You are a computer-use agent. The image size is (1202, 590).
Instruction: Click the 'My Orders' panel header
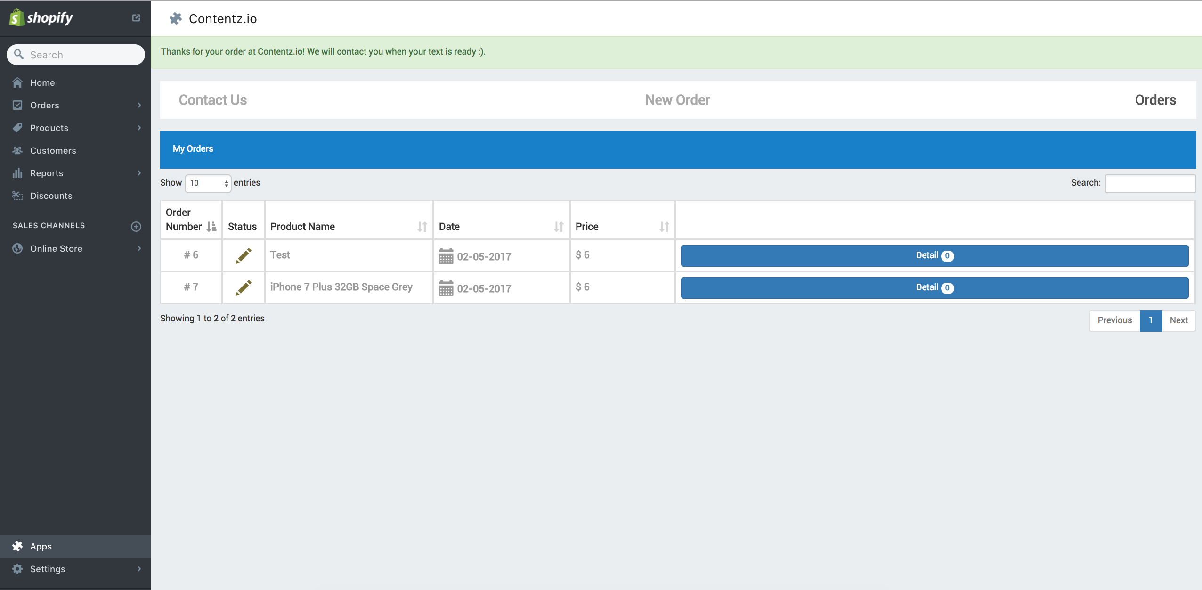pos(678,149)
